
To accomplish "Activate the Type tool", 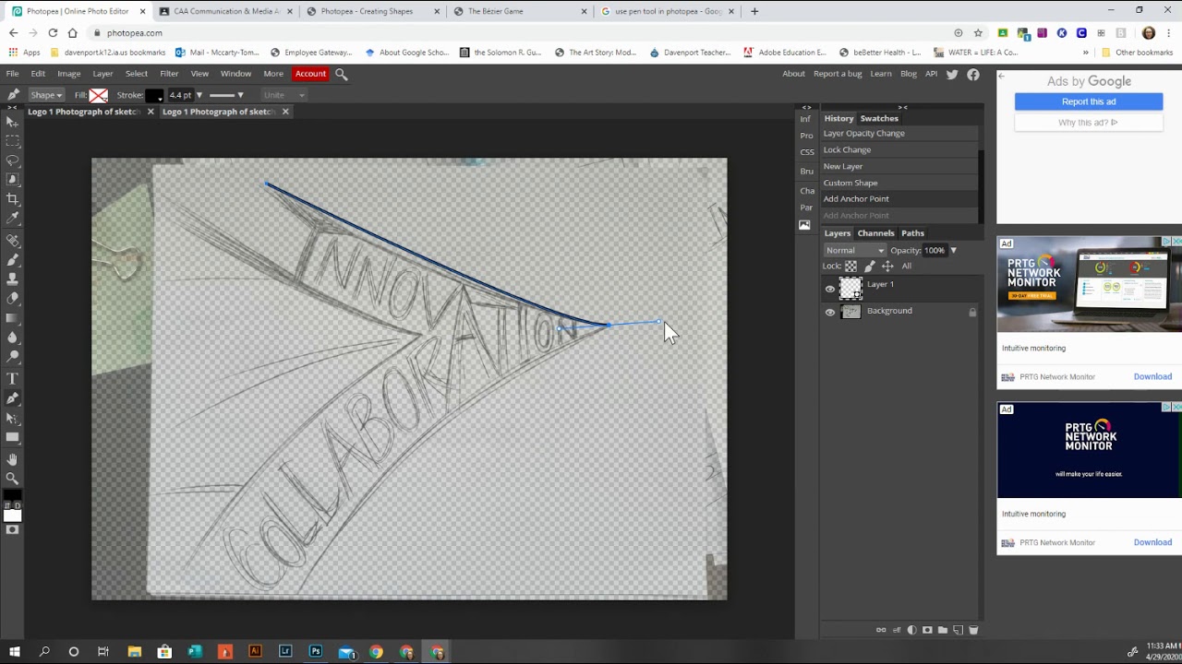I will point(12,379).
